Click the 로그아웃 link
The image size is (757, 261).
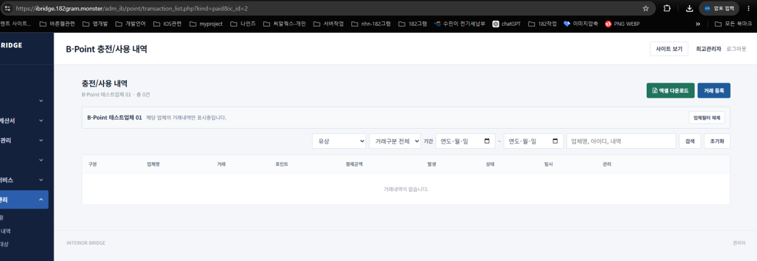pyautogui.click(x=736, y=49)
